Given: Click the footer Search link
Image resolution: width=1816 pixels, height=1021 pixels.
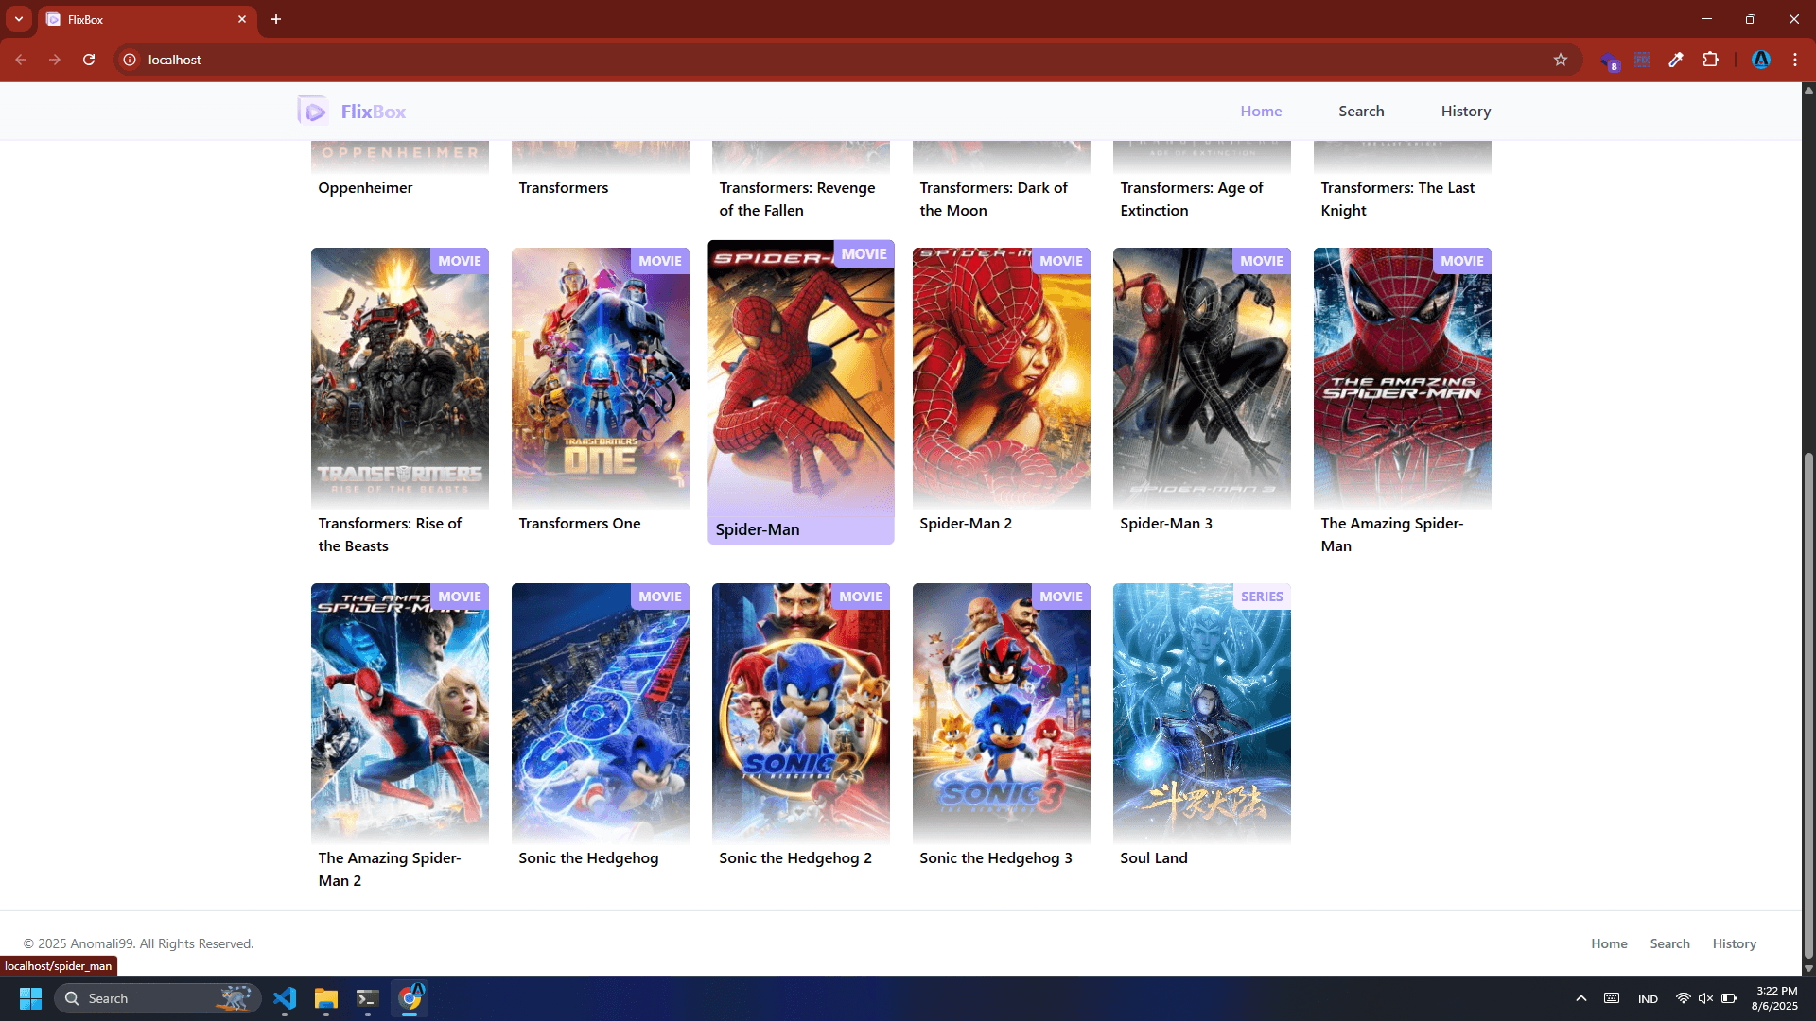Looking at the screenshot, I should pyautogui.click(x=1669, y=943).
